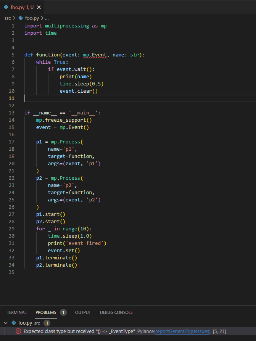Collapse the foo.py problems group chevron
Viewport: 256px width, 341px height.
click(6, 323)
